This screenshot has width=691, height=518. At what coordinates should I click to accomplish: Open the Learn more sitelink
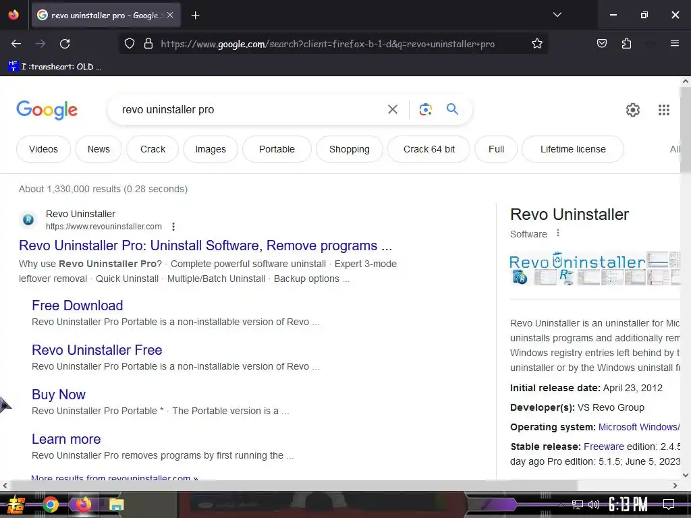(x=66, y=438)
